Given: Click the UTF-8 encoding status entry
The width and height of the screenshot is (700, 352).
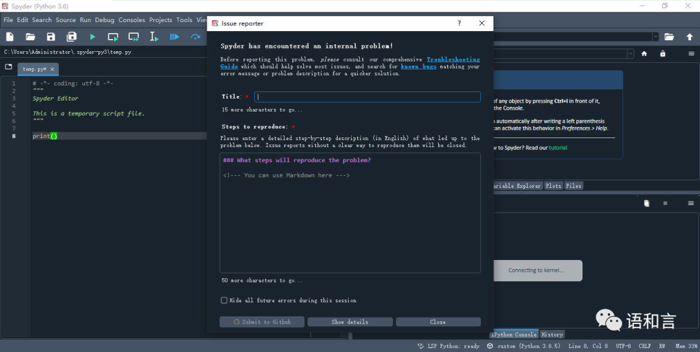Looking at the screenshot, I should (x=624, y=346).
